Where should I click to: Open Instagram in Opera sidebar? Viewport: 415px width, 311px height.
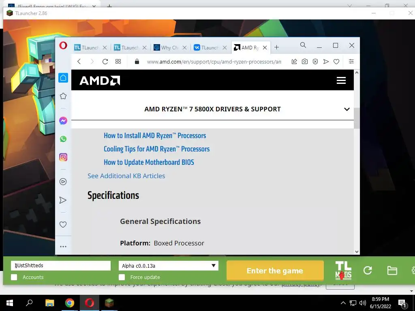coord(63,157)
